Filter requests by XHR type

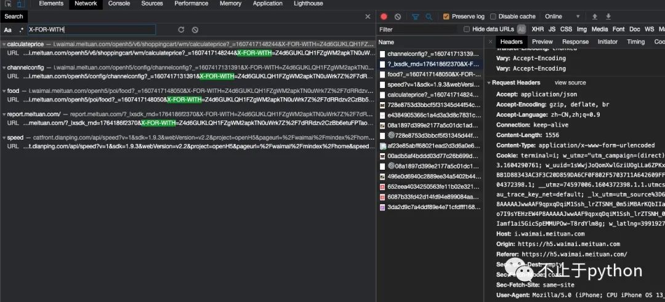(x=538, y=29)
